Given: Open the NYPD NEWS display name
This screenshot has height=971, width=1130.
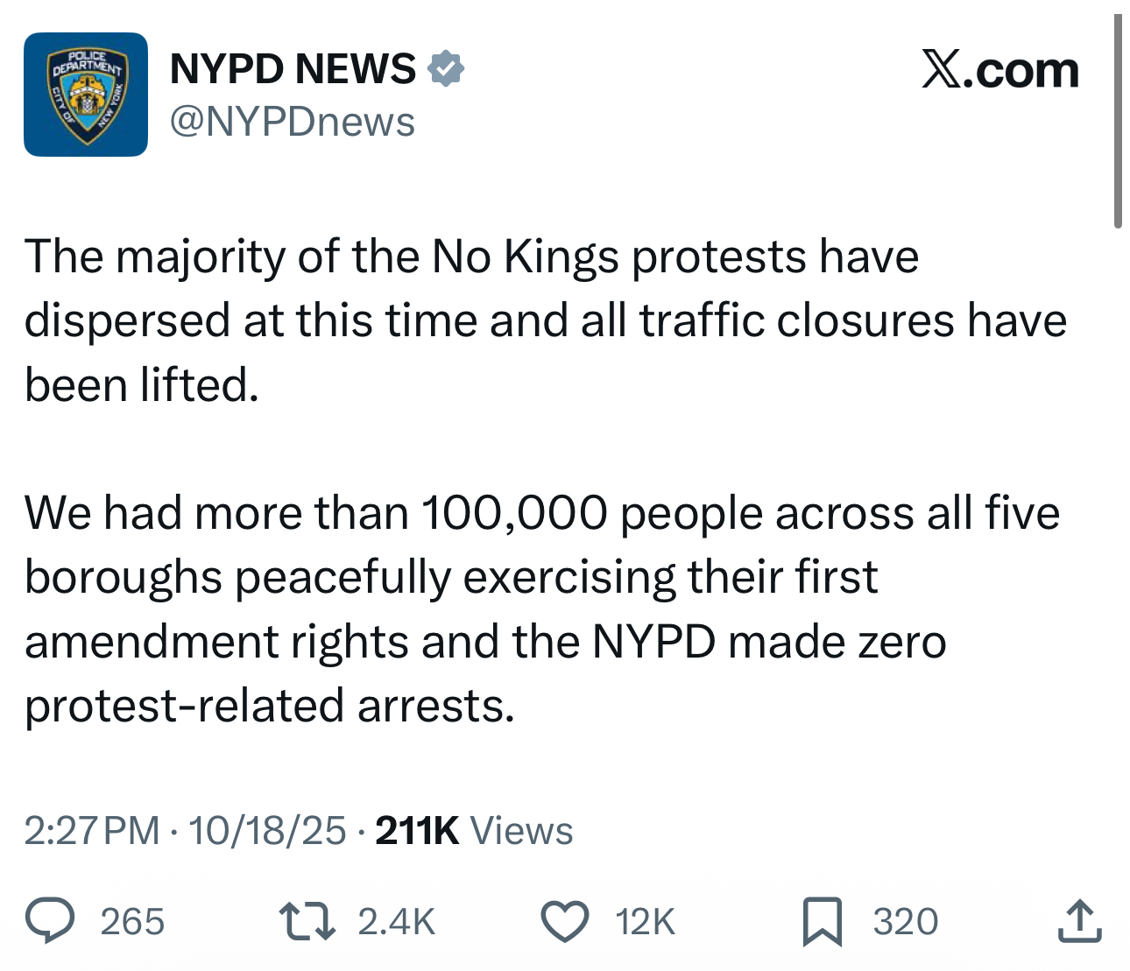Looking at the screenshot, I should pyautogui.click(x=293, y=69).
